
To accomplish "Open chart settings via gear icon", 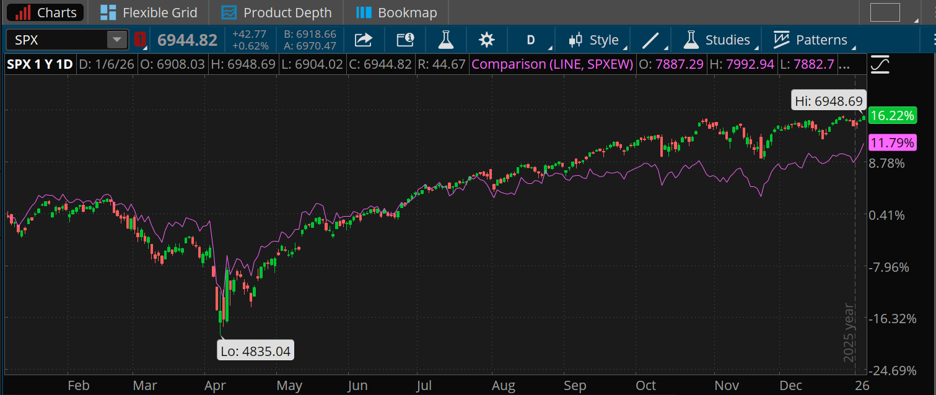I will tap(487, 39).
